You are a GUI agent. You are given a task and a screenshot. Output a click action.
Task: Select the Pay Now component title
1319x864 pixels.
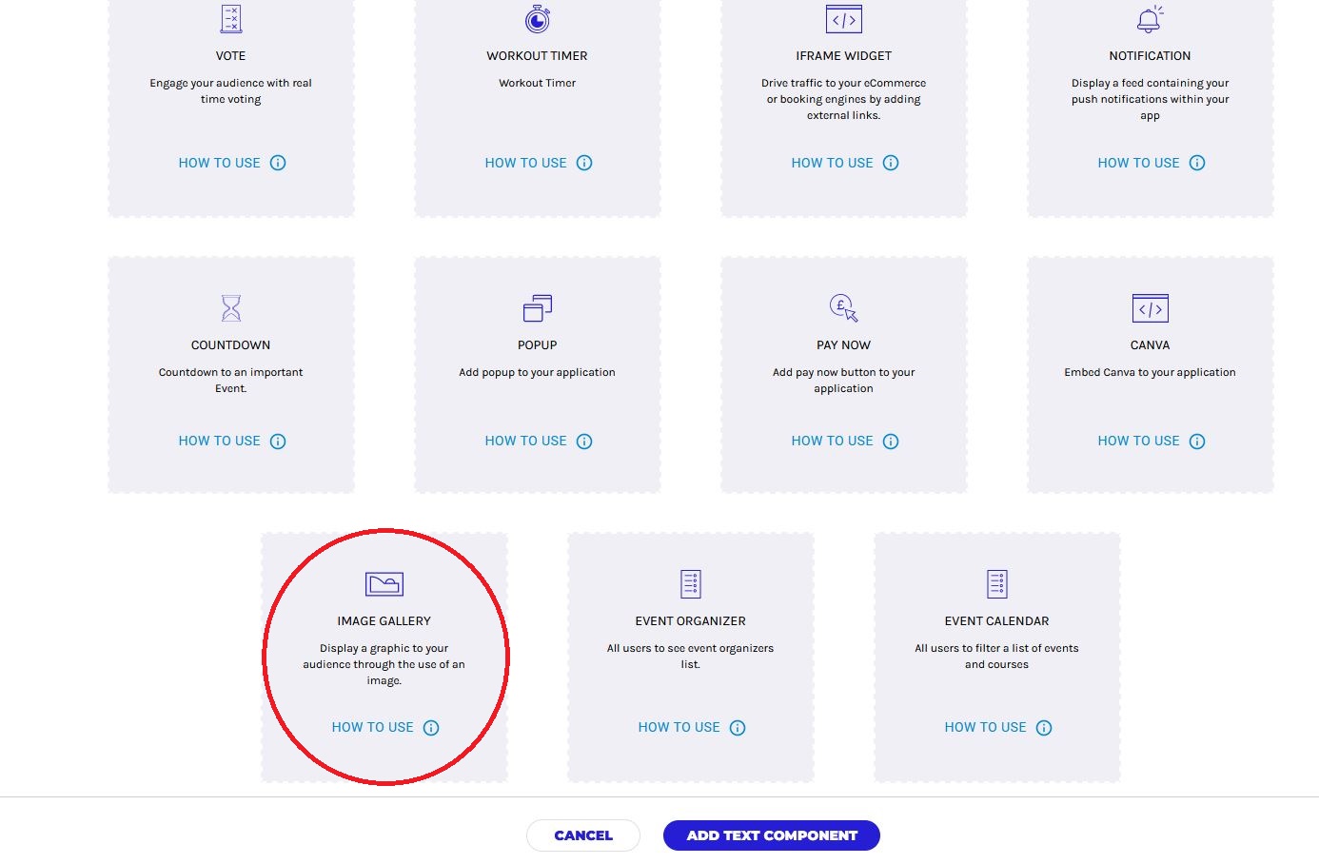pyautogui.click(x=843, y=345)
